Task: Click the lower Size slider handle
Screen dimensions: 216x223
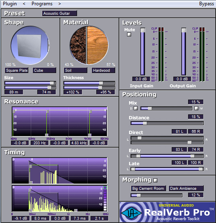Action: (x=49, y=87)
